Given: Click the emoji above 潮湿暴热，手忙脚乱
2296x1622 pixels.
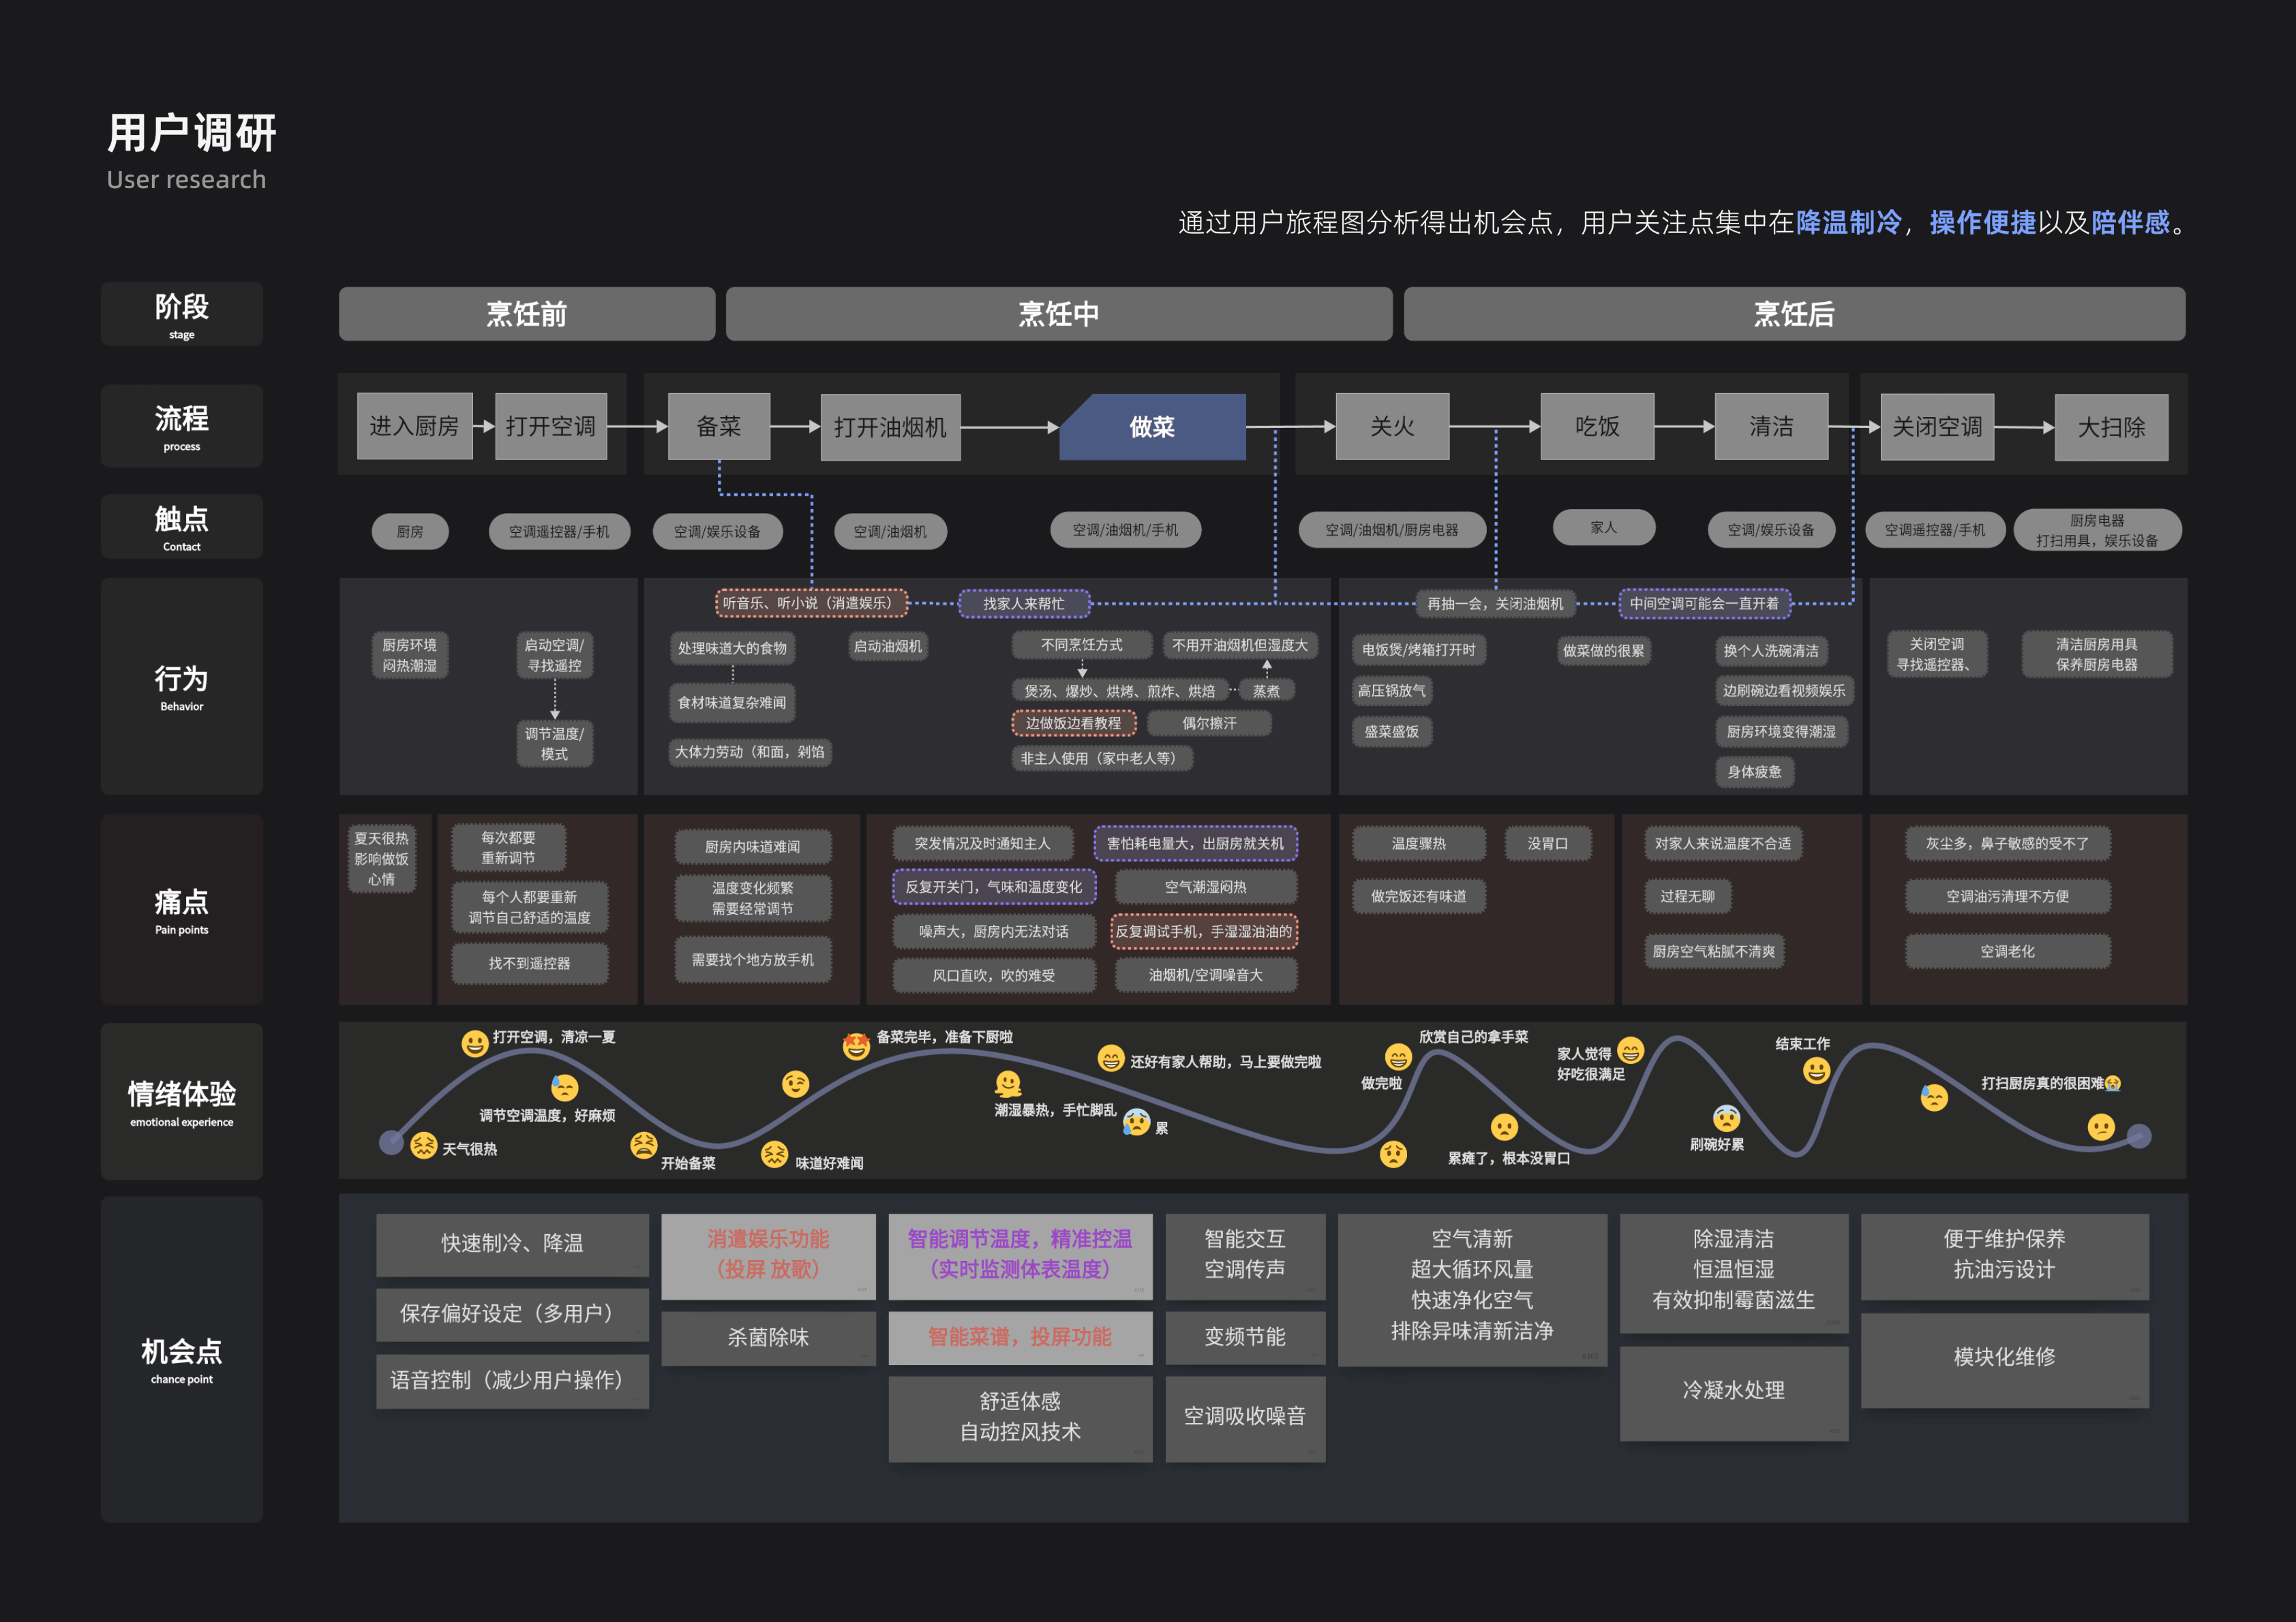Looking at the screenshot, I should (x=1008, y=1084).
